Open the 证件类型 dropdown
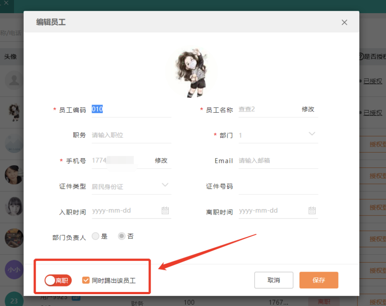Image resolution: width=386 pixels, height=306 pixels. point(165,185)
